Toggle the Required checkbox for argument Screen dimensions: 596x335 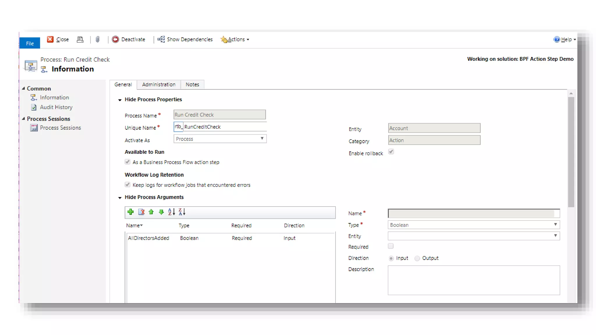391,246
